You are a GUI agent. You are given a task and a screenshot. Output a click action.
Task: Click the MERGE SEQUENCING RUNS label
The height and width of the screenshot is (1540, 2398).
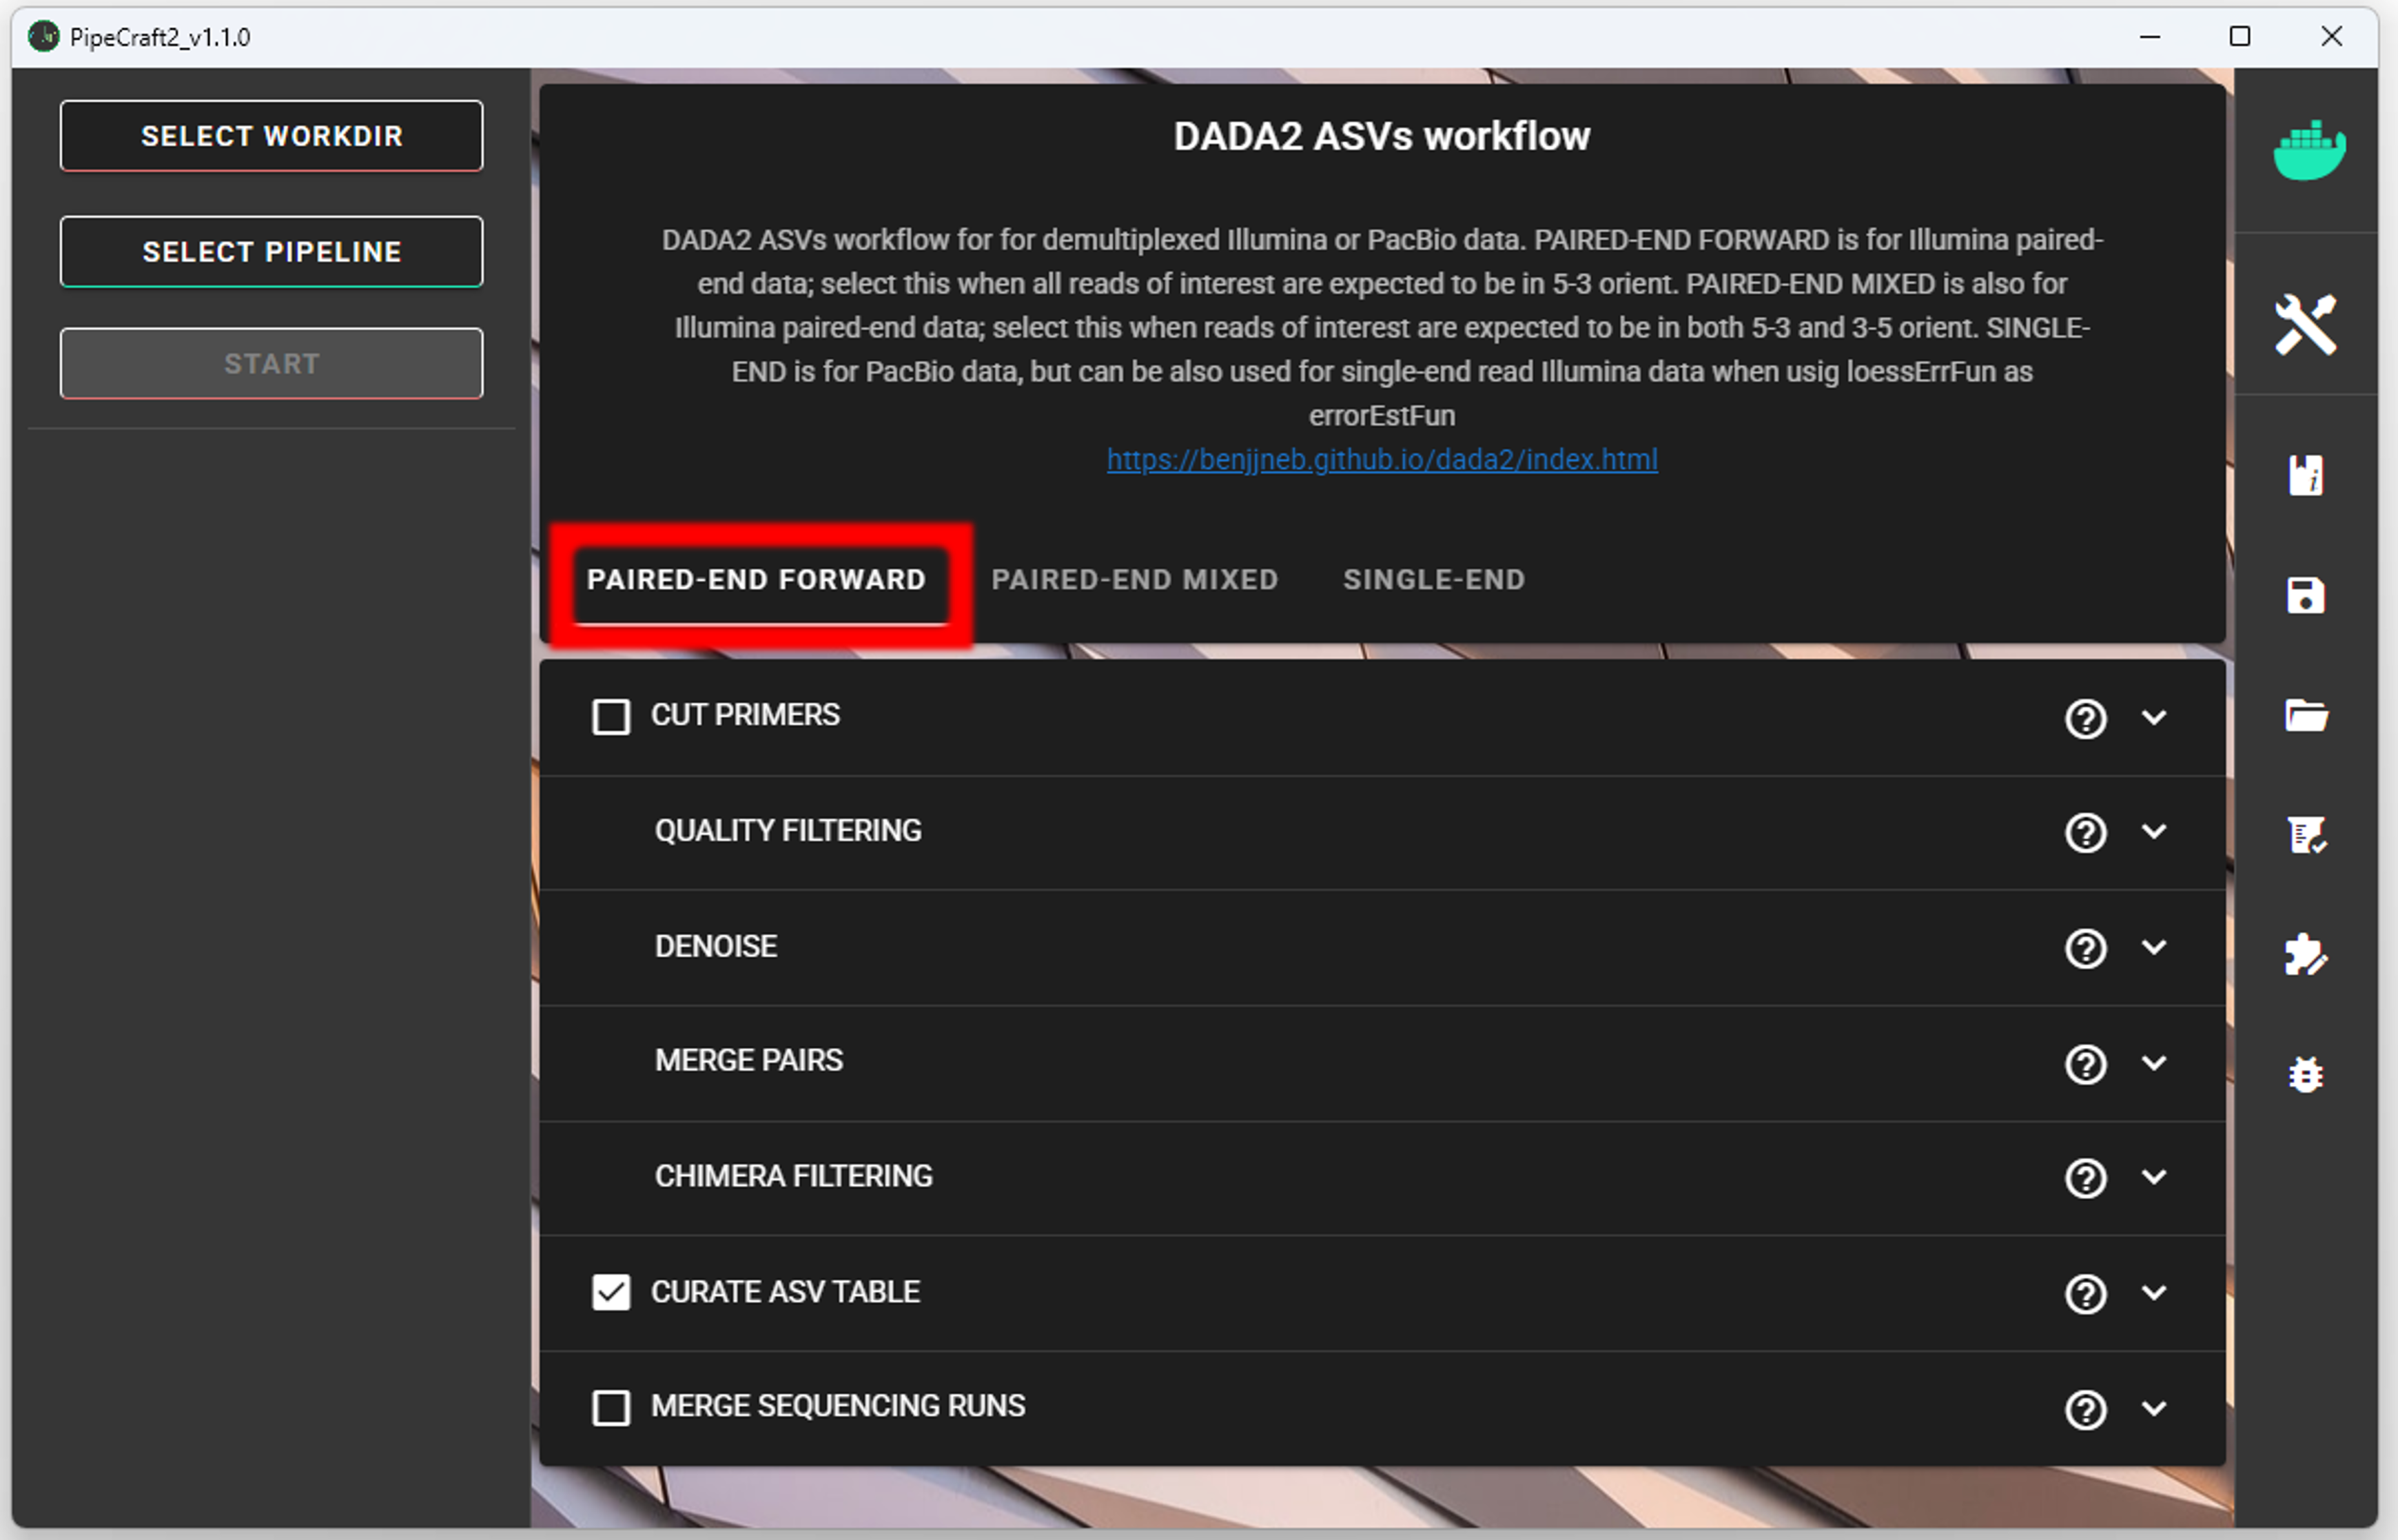(x=838, y=1406)
